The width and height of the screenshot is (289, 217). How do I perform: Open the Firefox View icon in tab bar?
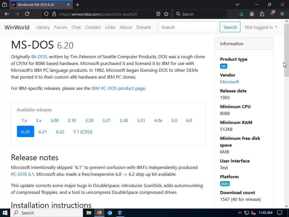[x=5, y=5]
